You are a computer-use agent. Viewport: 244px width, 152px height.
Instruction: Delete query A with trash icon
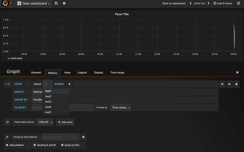236,84
